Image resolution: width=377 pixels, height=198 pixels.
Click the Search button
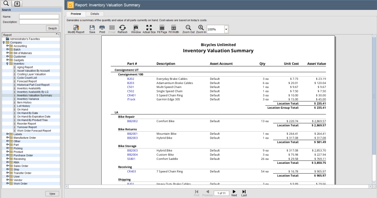[x=52, y=28]
